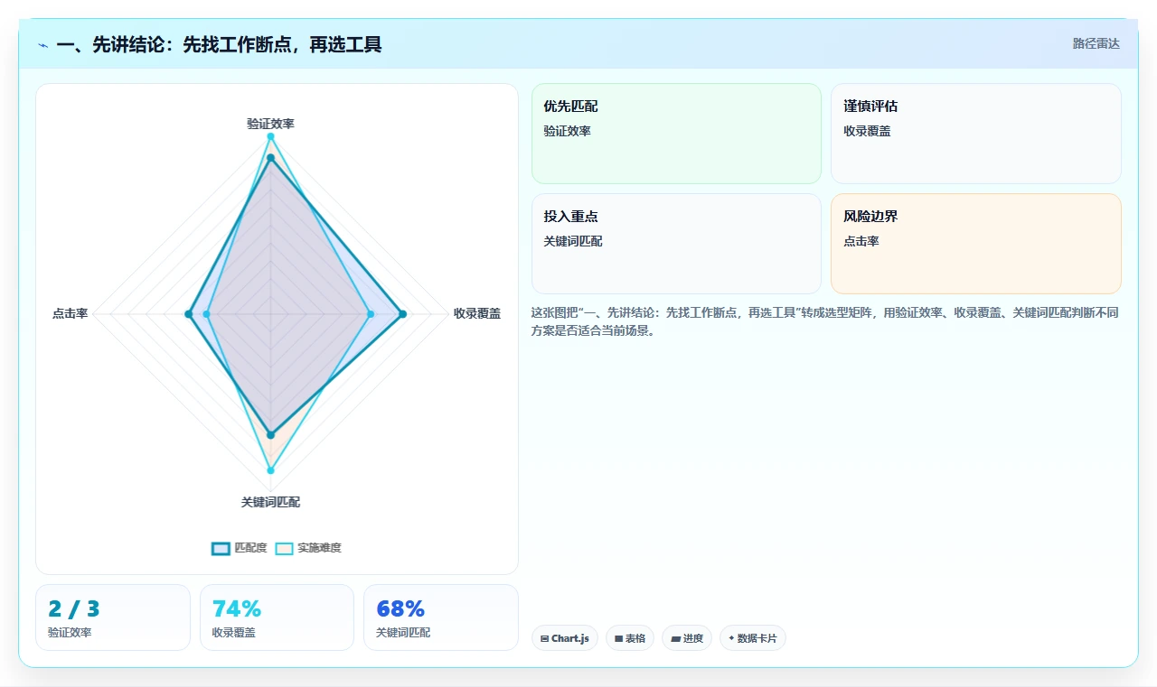Click the 2 / 3 验证效率 stat card
This screenshot has height=687, width=1157.
(x=113, y=617)
